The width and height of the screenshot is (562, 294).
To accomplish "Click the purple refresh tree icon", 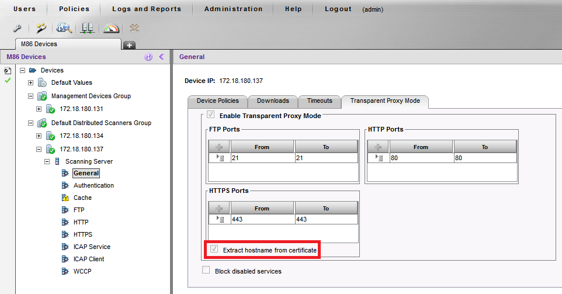I will click(148, 57).
